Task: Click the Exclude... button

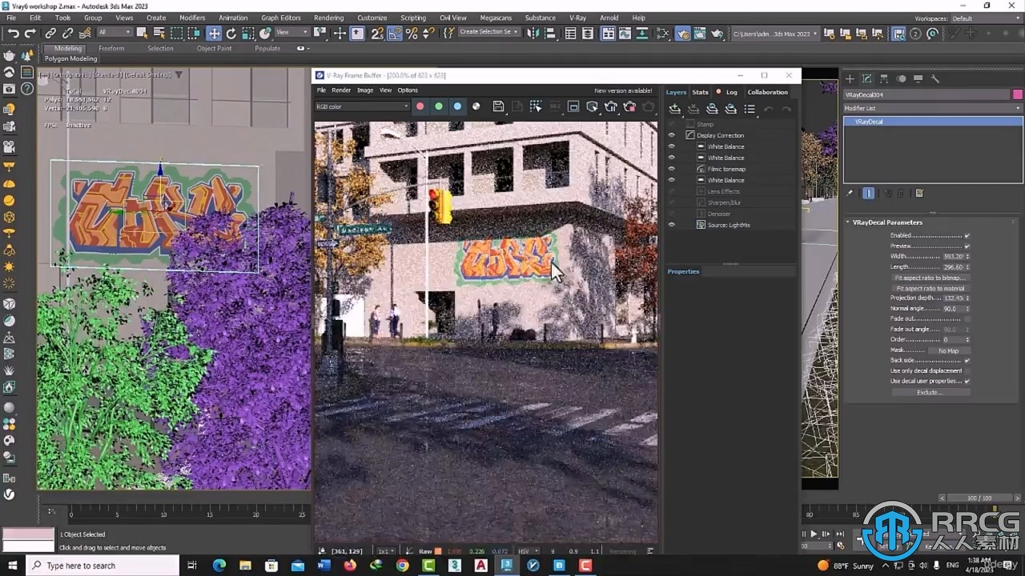Action: 929,392
